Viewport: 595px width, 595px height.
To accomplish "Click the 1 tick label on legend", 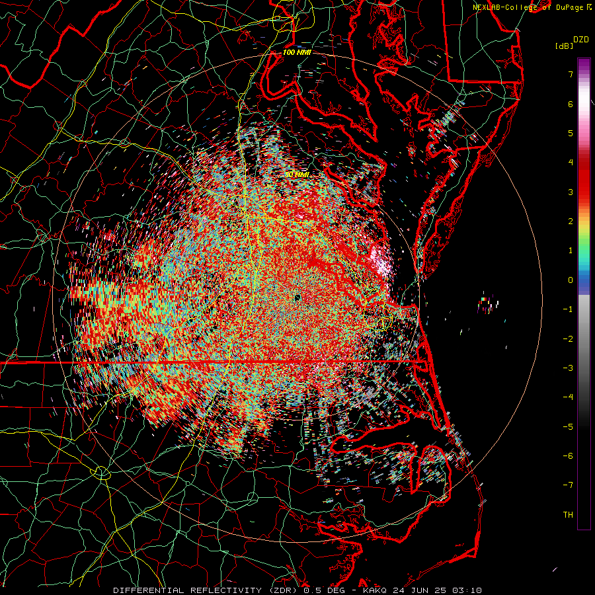I will pos(571,251).
